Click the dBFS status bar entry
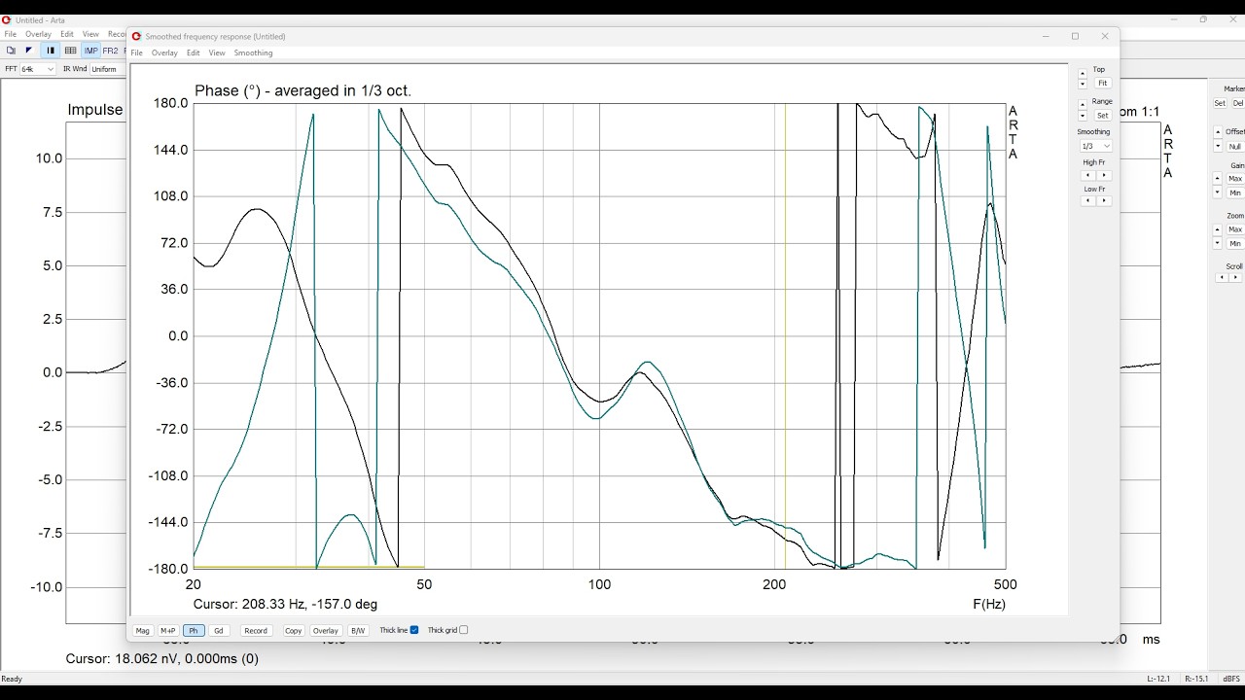This screenshot has height=700, width=1245. click(1231, 679)
